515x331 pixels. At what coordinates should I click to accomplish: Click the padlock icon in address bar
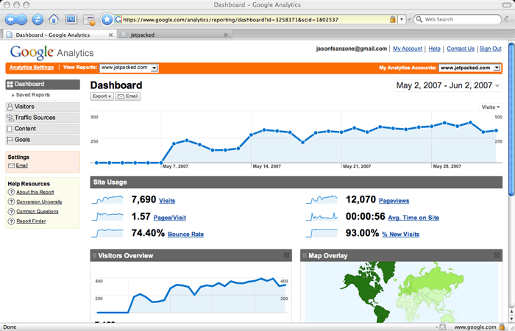click(393, 19)
